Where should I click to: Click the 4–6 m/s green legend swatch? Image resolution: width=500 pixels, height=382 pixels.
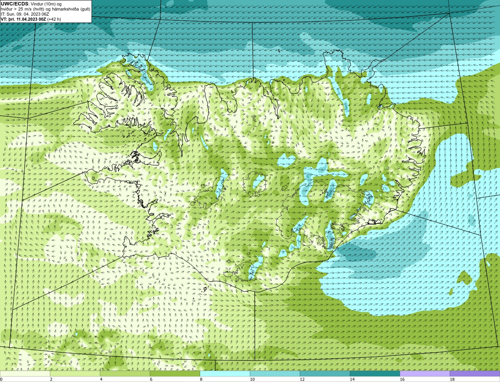pos(125,373)
